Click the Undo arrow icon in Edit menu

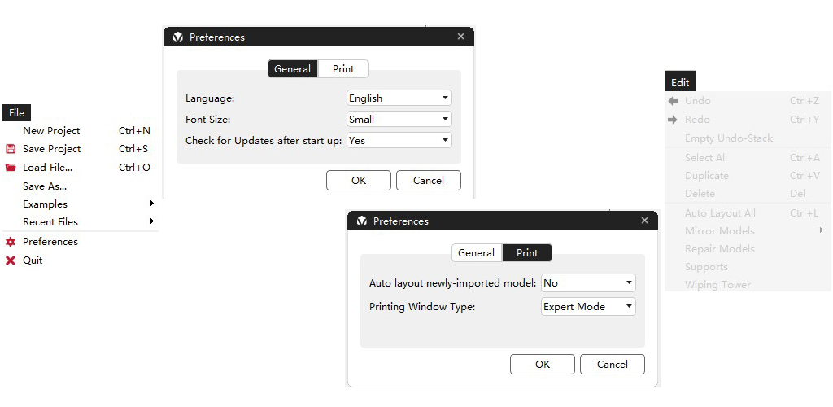(673, 101)
